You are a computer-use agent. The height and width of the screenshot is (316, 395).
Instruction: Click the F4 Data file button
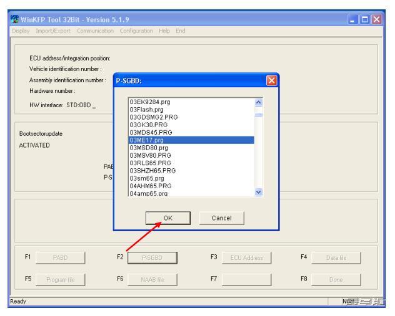[336, 257]
